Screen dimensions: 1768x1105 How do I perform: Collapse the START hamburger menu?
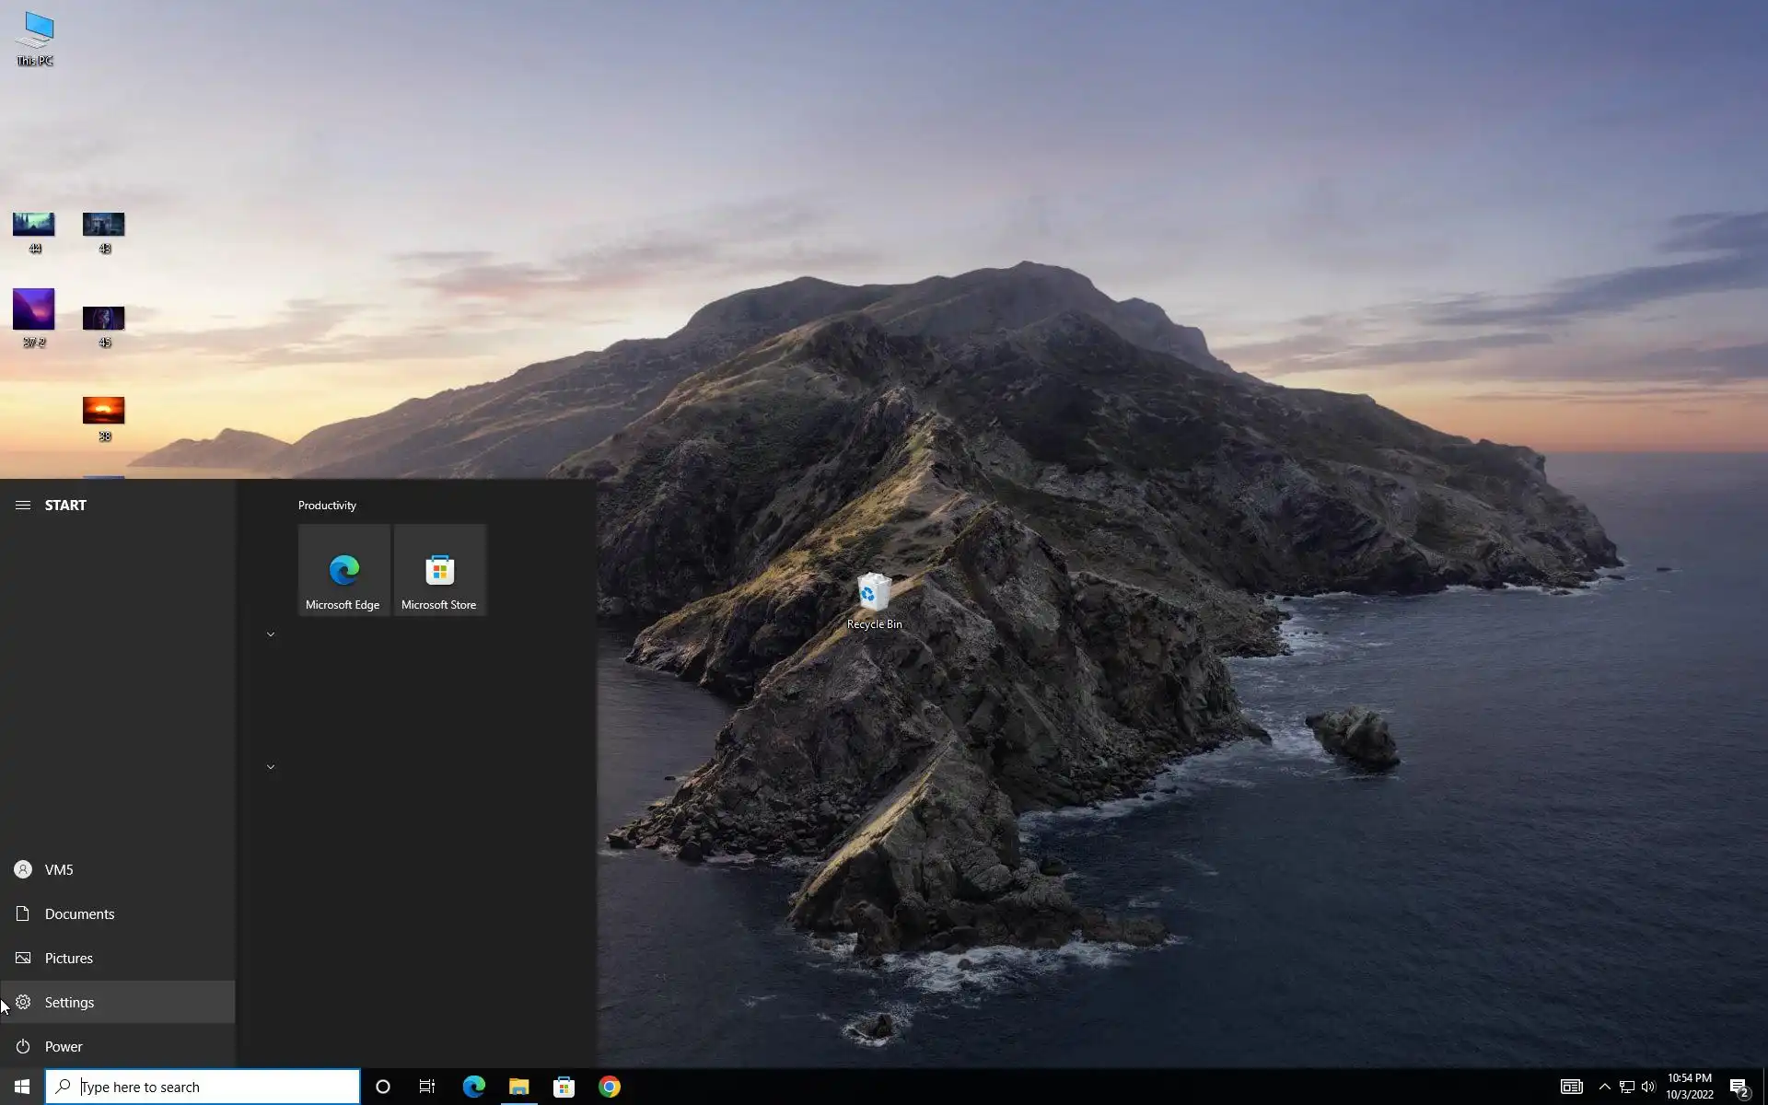tap(23, 505)
